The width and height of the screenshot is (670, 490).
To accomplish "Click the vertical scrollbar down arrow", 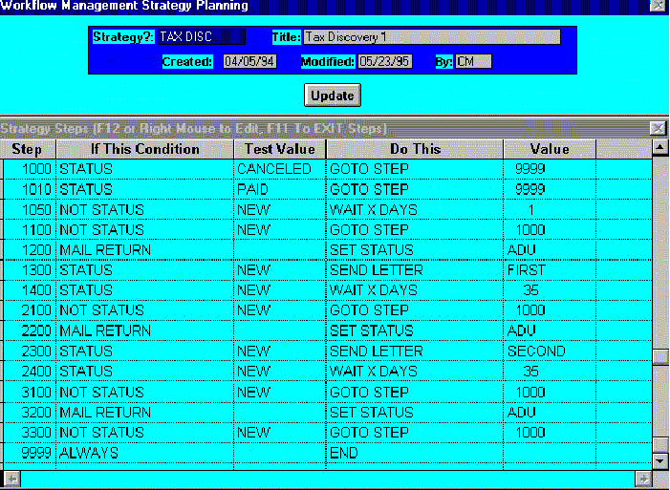I will pyautogui.click(x=659, y=459).
